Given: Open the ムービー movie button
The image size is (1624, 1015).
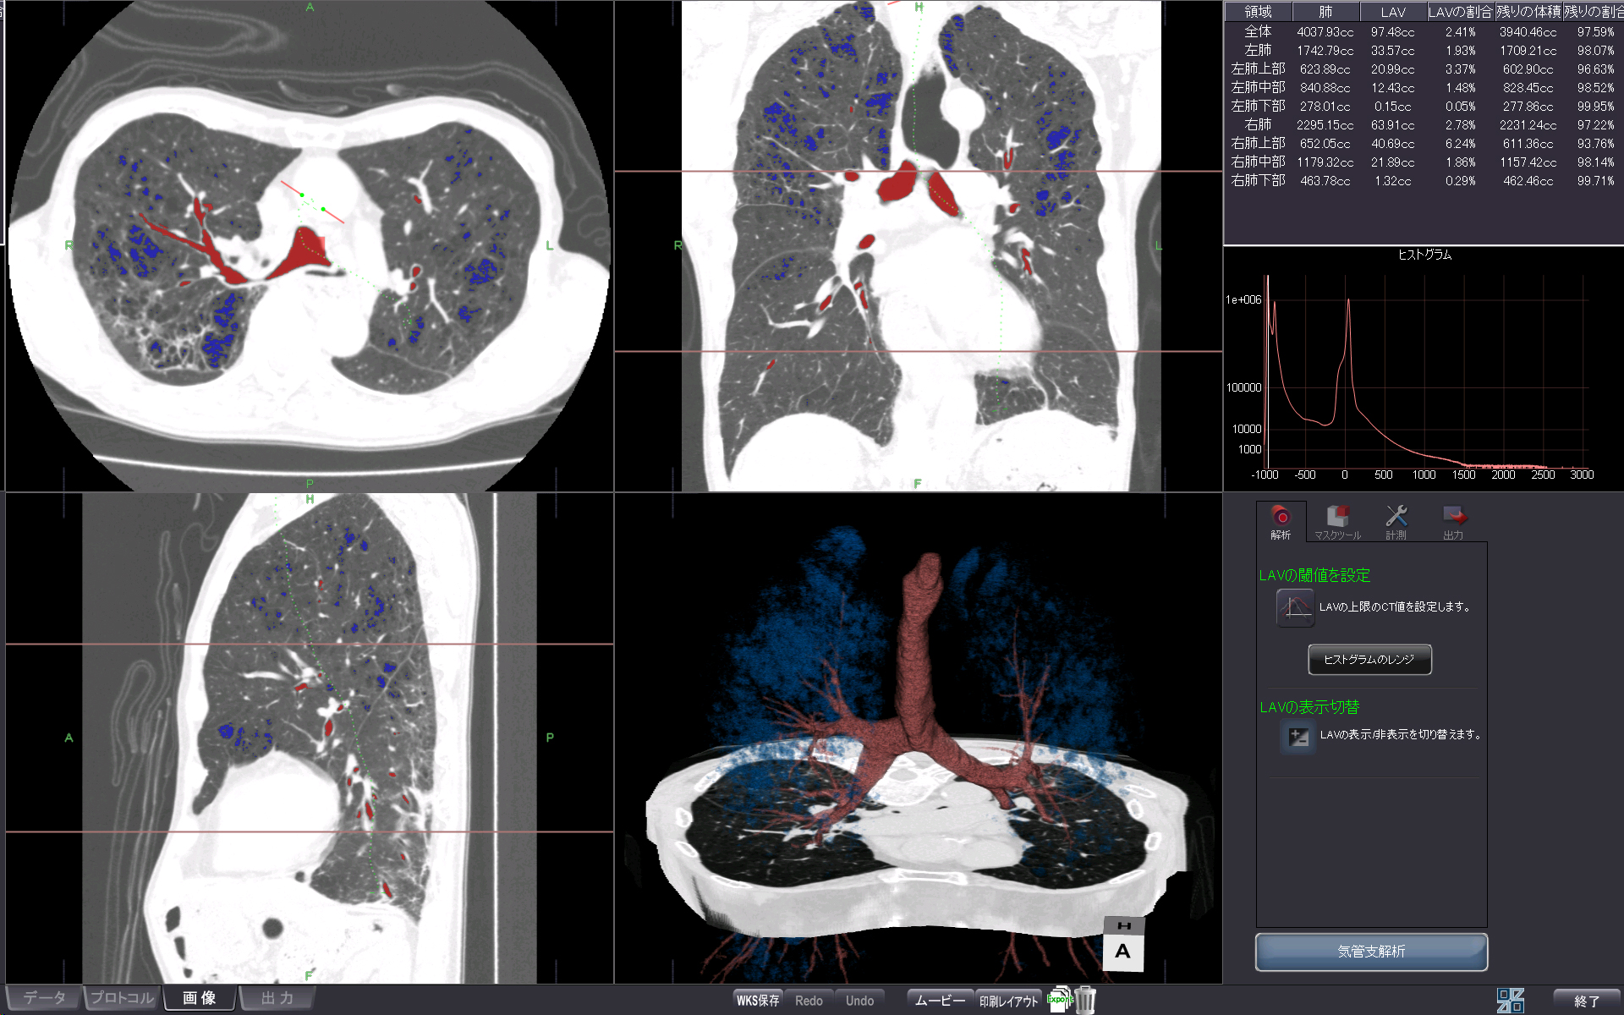Looking at the screenshot, I should pyautogui.click(x=940, y=1001).
